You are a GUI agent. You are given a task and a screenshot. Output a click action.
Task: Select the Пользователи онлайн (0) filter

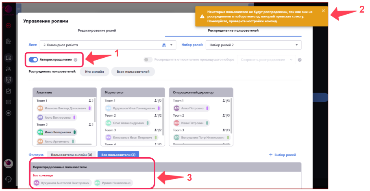(x=72, y=154)
